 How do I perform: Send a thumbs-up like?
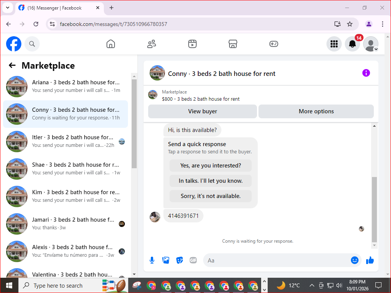click(370, 260)
